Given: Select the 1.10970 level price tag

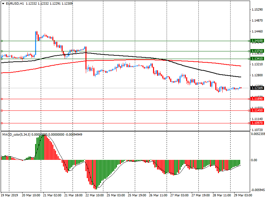Looking at the screenshot, I should click(x=257, y=123).
